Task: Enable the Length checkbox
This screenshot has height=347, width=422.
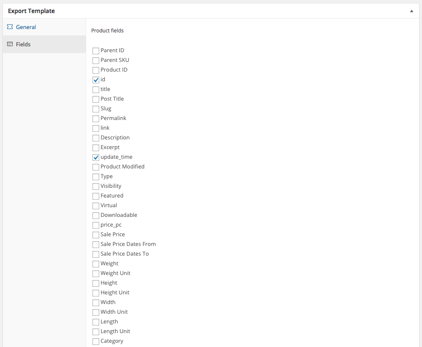Action: click(96, 323)
